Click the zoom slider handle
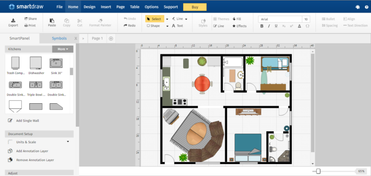The width and height of the screenshot is (371, 176). pos(318,171)
